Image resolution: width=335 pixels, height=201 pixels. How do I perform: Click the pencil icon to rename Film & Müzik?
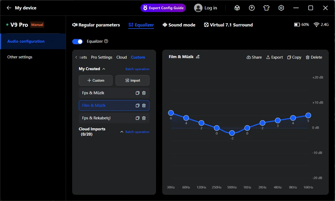pyautogui.click(x=198, y=57)
